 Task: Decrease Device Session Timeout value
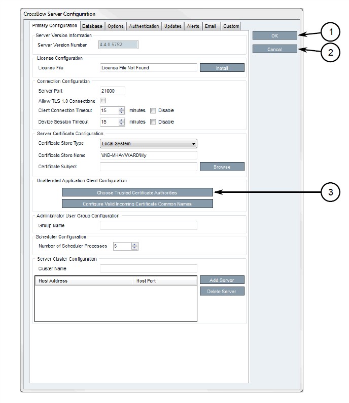[122, 124]
